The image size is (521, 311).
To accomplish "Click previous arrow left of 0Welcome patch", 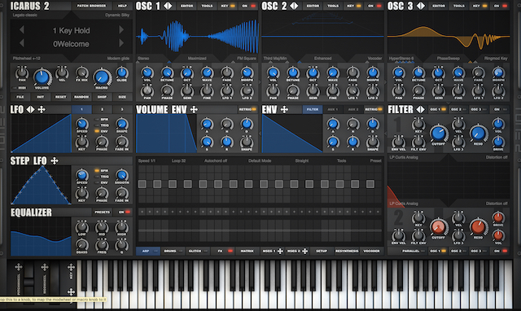I will (x=22, y=43).
